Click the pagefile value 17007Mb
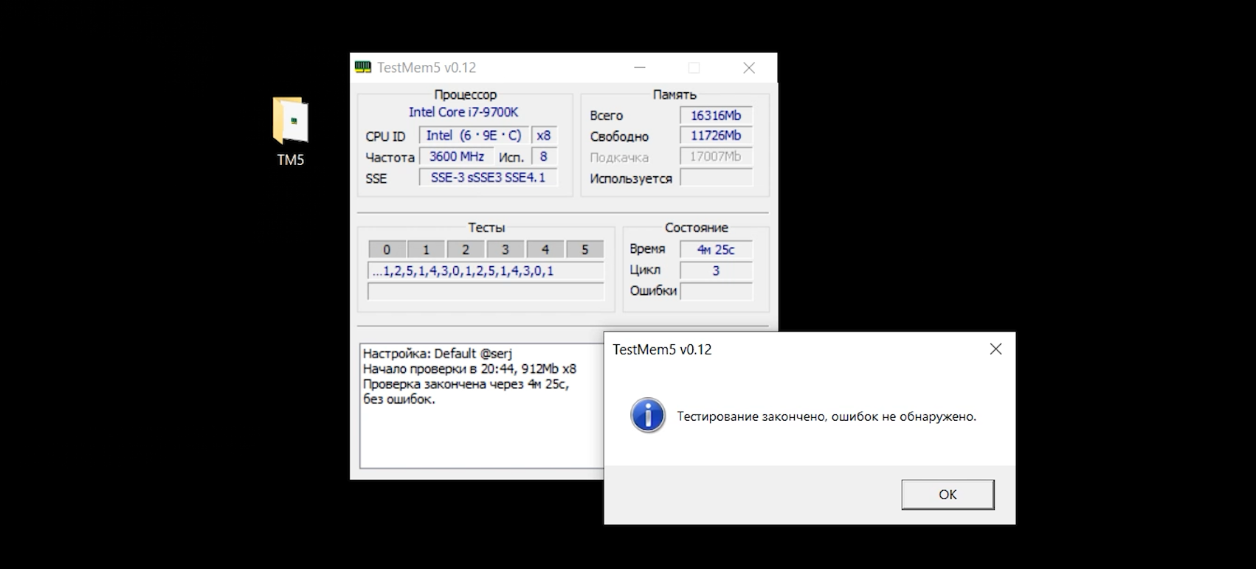1256x569 pixels. pyautogui.click(x=716, y=156)
